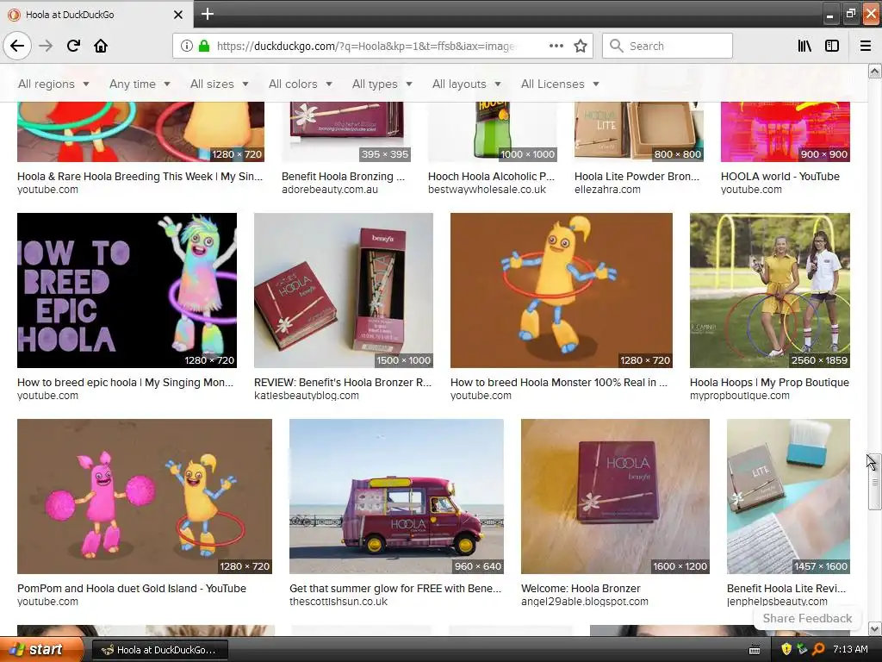Click the scrollbar down arrow
Screen dimensions: 882x662
(874, 628)
